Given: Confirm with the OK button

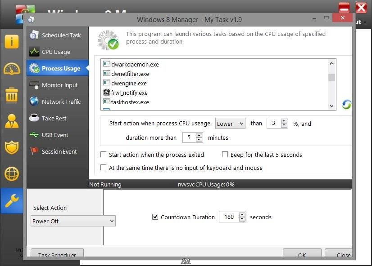Looking at the screenshot, I should coord(302,253).
